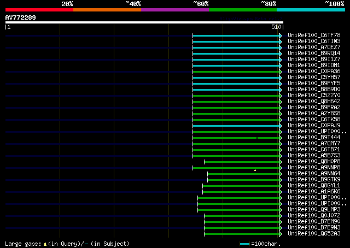Open hit UniRef100_B9FYF5
The height and width of the screenshot is (248, 350).
click(314, 84)
